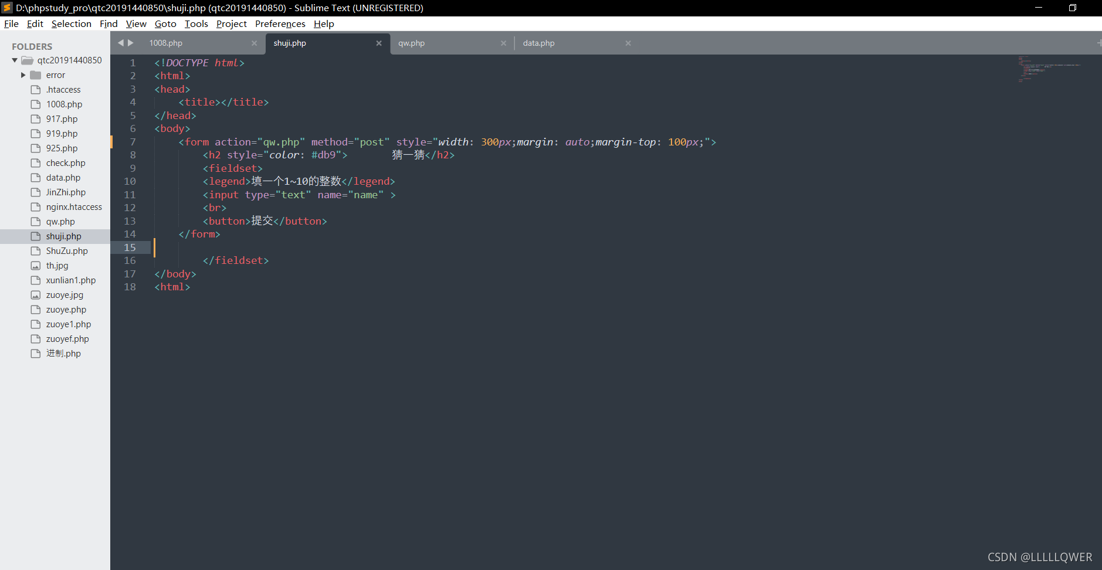
Task: Close the 1008.php tab
Action: tap(254, 43)
